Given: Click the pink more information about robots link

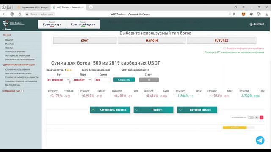Looking at the screenshot, I should [x=244, y=49].
